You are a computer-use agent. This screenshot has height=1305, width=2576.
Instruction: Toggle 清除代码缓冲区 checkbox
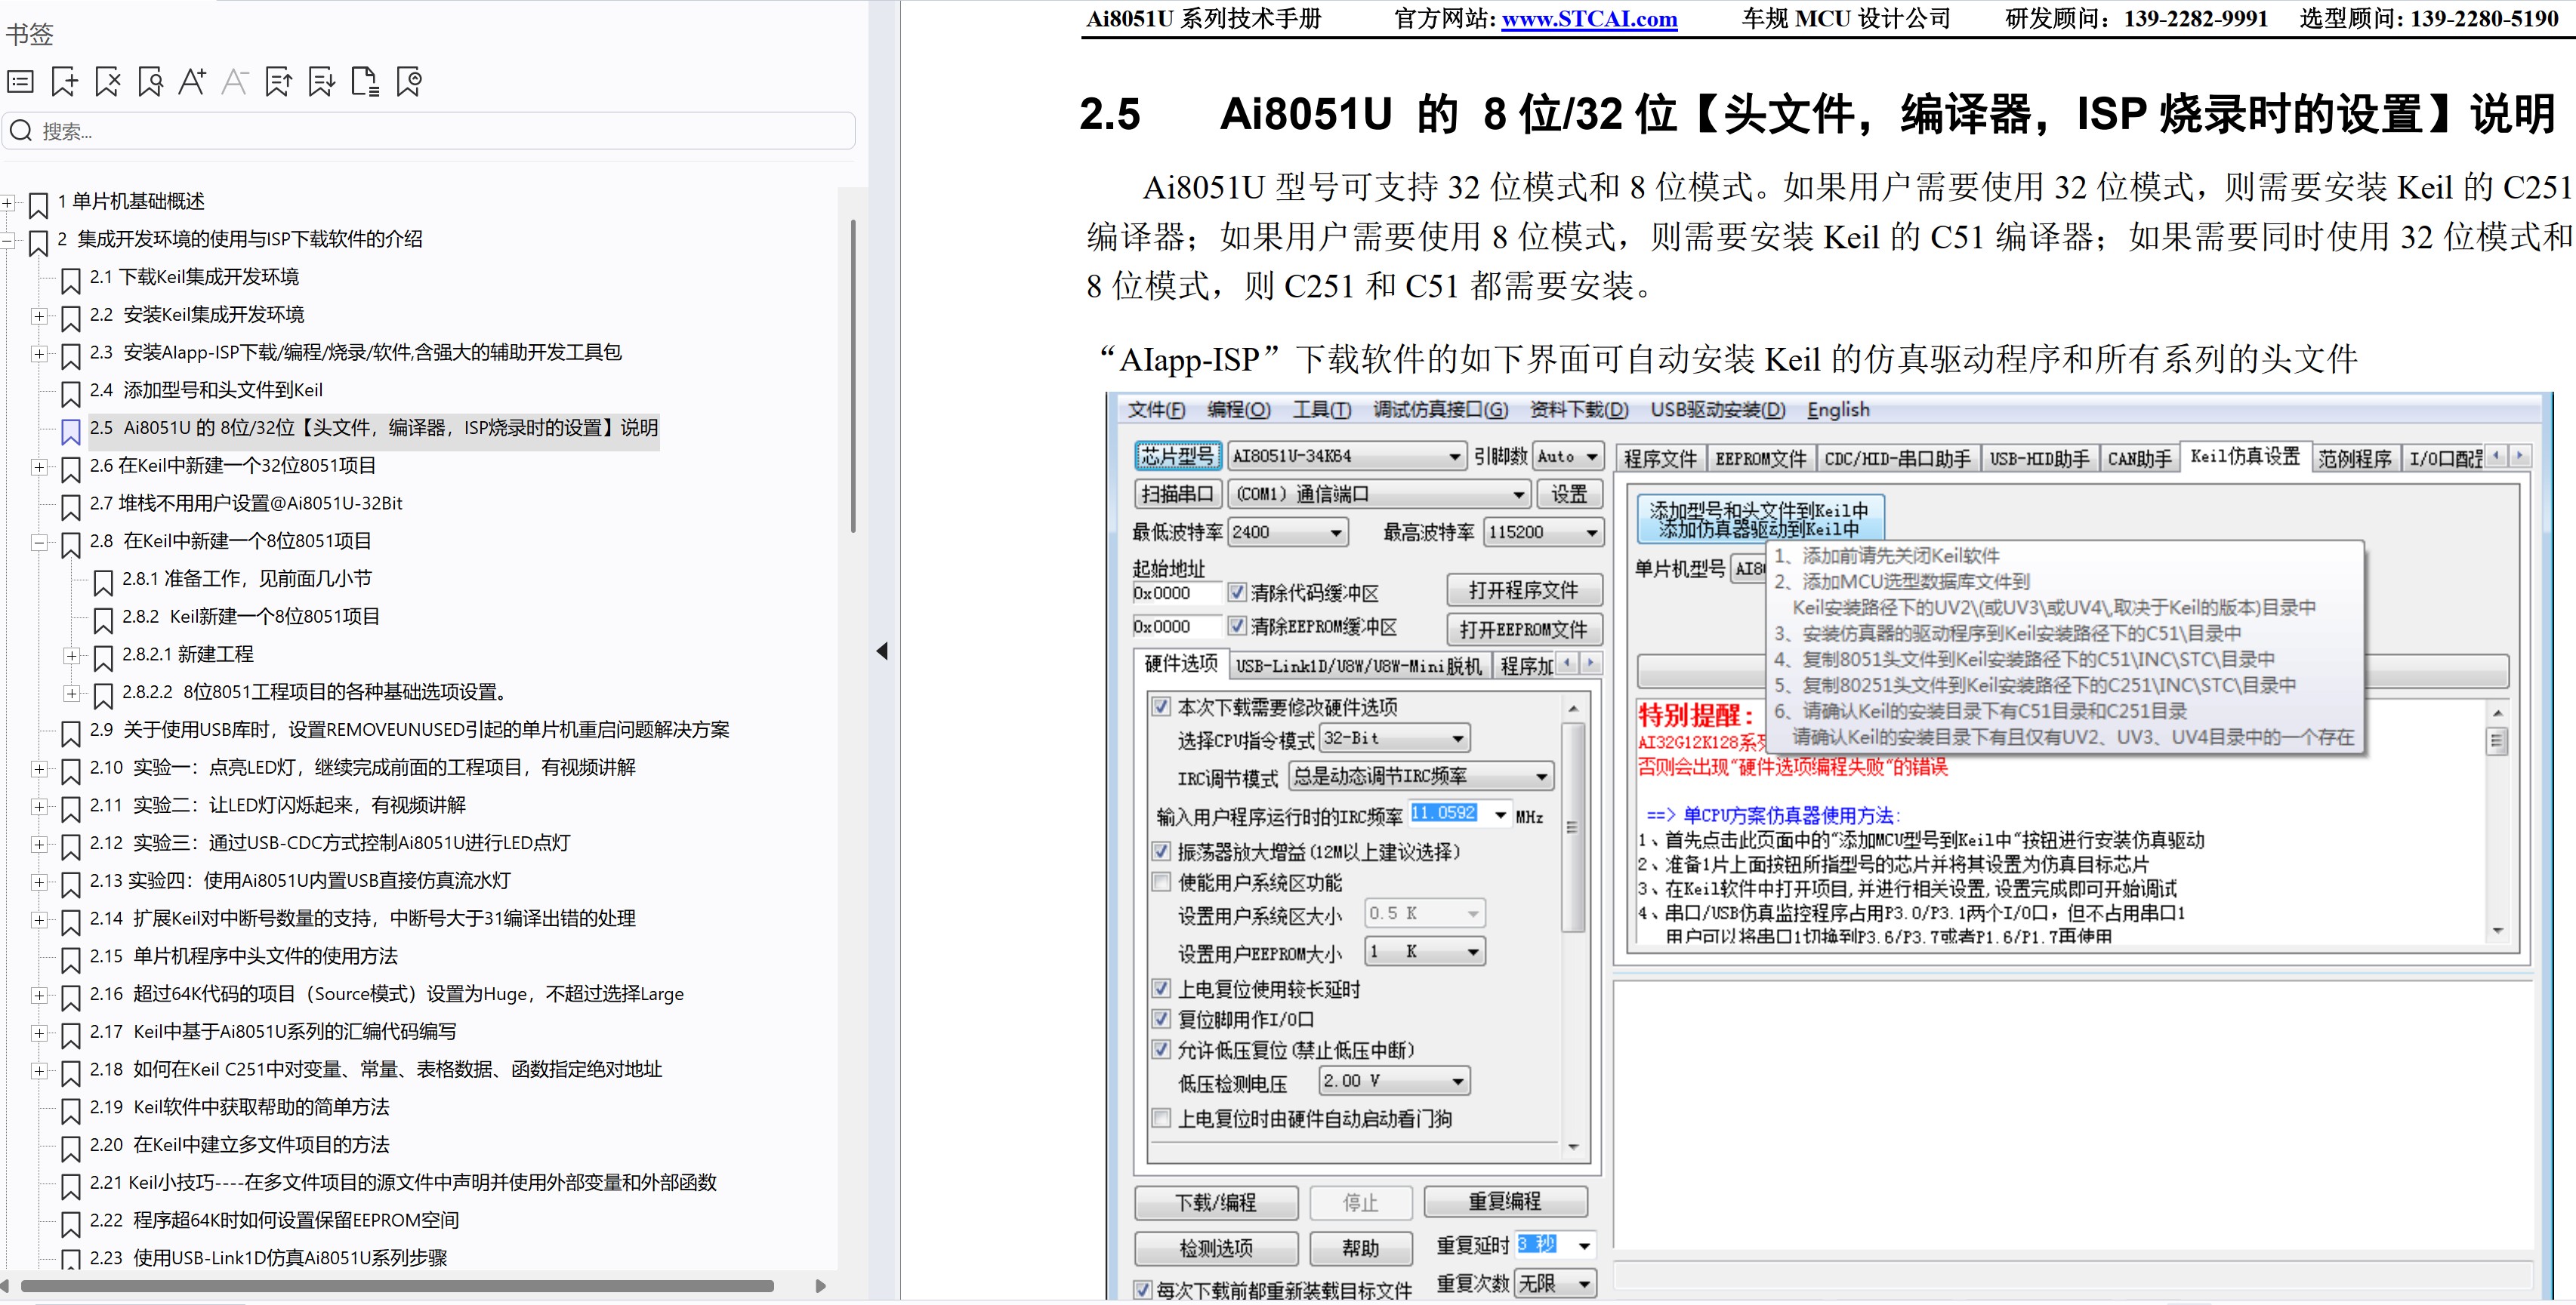[1237, 592]
